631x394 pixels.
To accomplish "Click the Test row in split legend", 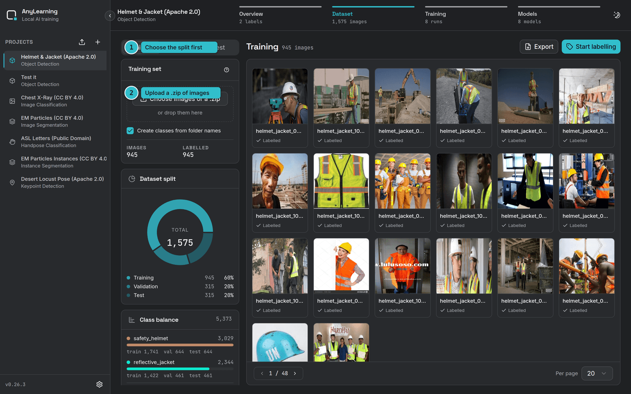I will pyautogui.click(x=180, y=295).
